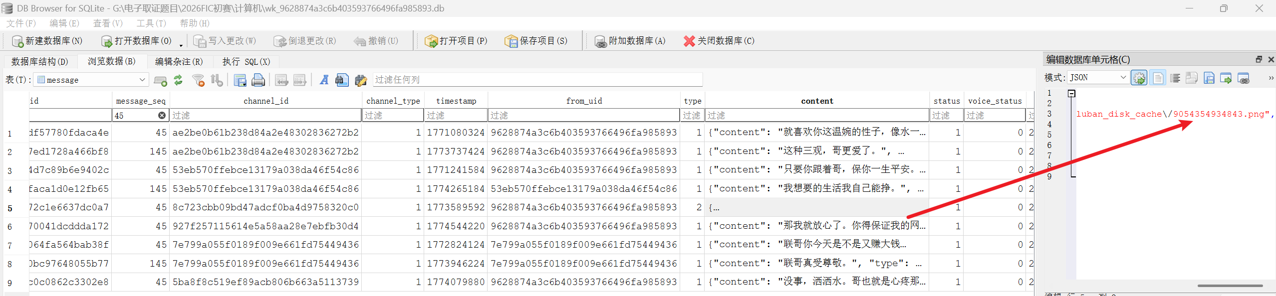Collapse the JSON fold marker at line 1
The height and width of the screenshot is (296, 1276).
pyautogui.click(x=1071, y=93)
